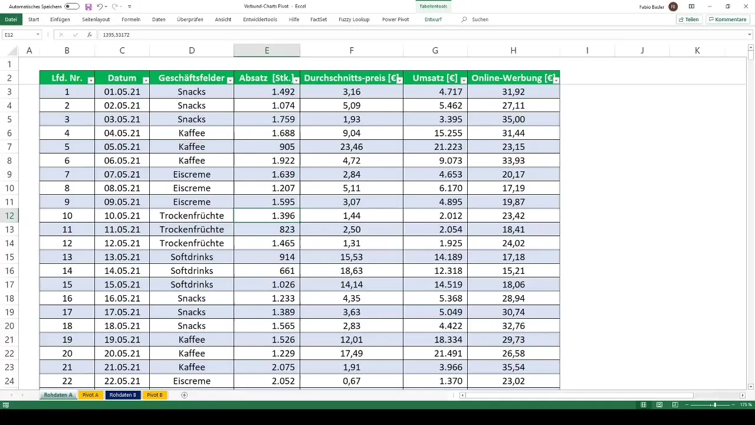This screenshot has width=755, height=425.
Task: Open the FactSet ribbon tab
Action: 319,19
